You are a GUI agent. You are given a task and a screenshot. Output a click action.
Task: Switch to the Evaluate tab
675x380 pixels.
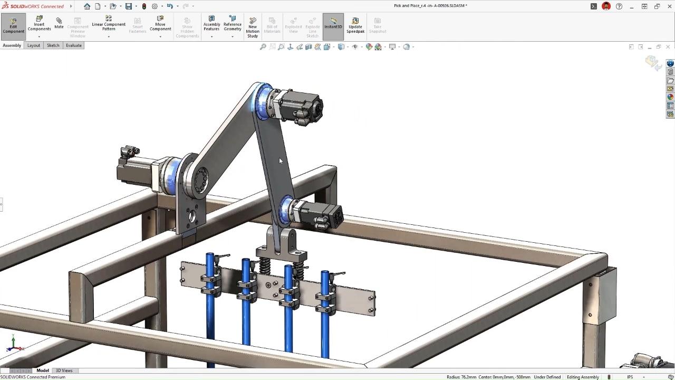coord(74,45)
